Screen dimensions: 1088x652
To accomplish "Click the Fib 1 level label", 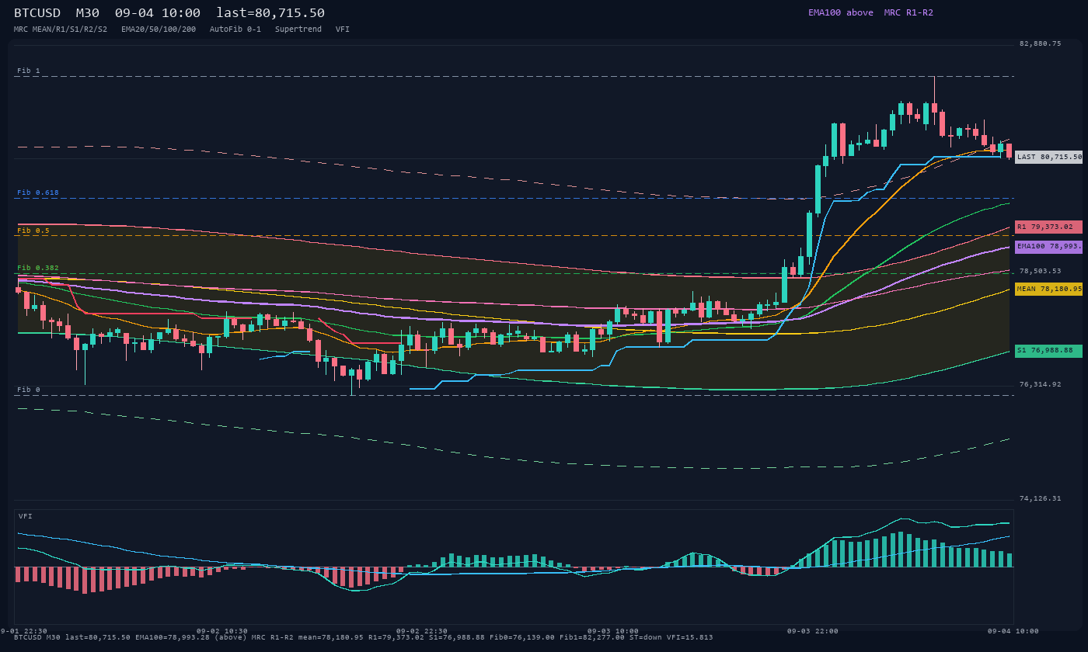I will pos(29,71).
